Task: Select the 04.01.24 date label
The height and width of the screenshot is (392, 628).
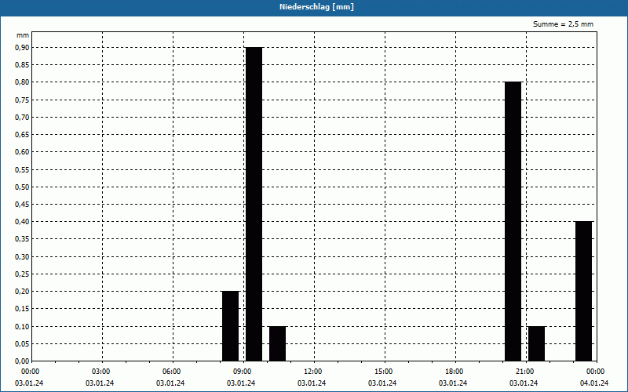Action: (x=594, y=383)
